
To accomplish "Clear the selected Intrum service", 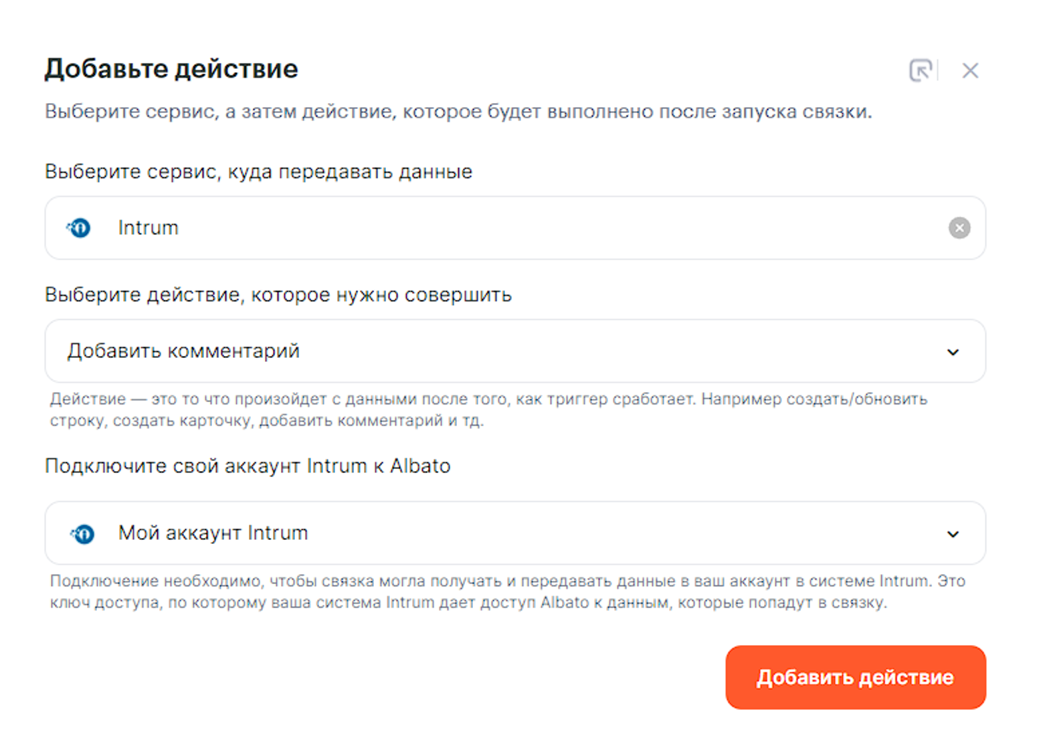I will click(959, 228).
